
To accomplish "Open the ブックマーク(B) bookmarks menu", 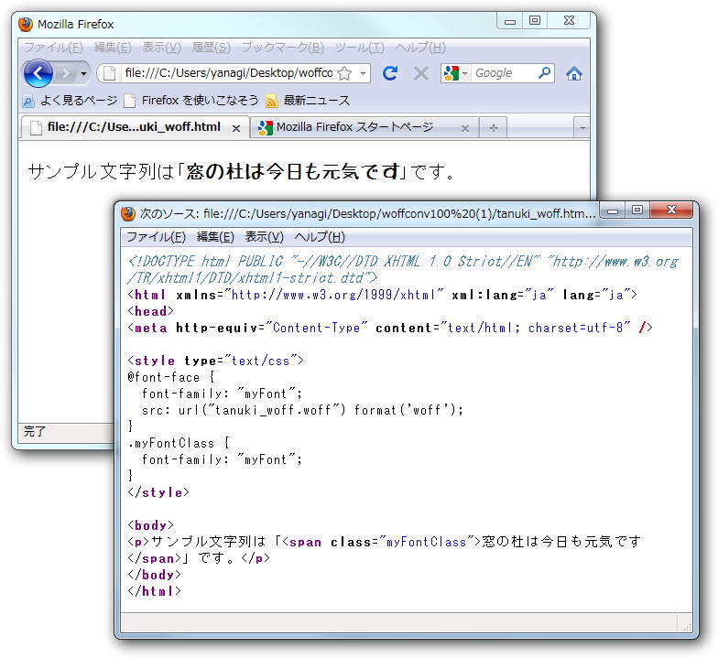I will [x=282, y=48].
